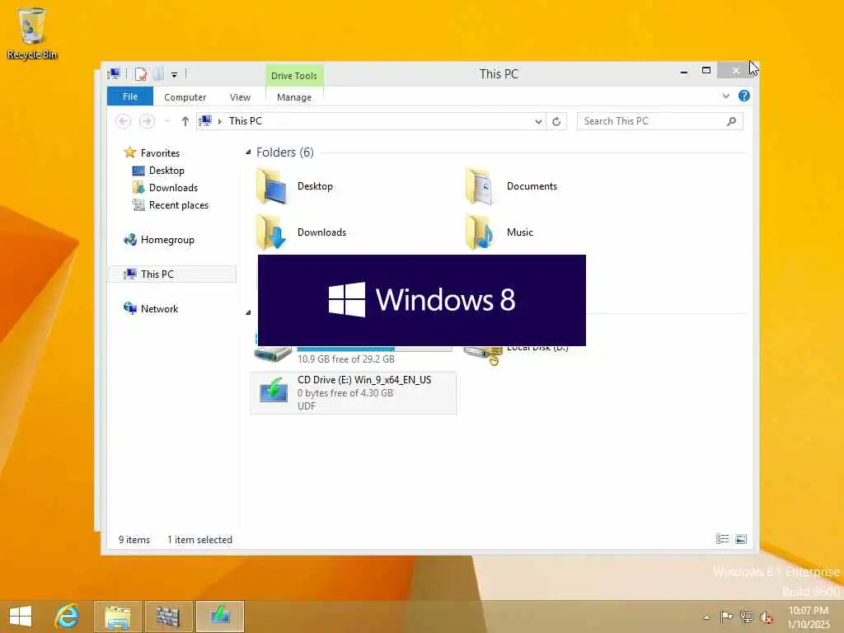
Task: Launch Internet Explorer from the taskbar
Action: 68,616
